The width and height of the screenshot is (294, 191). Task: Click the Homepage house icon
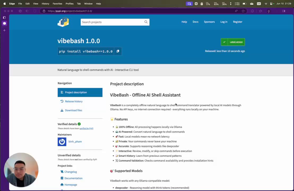[x=62, y=185]
